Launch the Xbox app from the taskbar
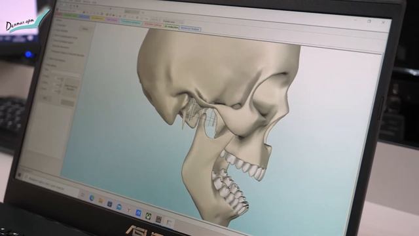Viewport: 419px width, 236px height. (x=148, y=216)
